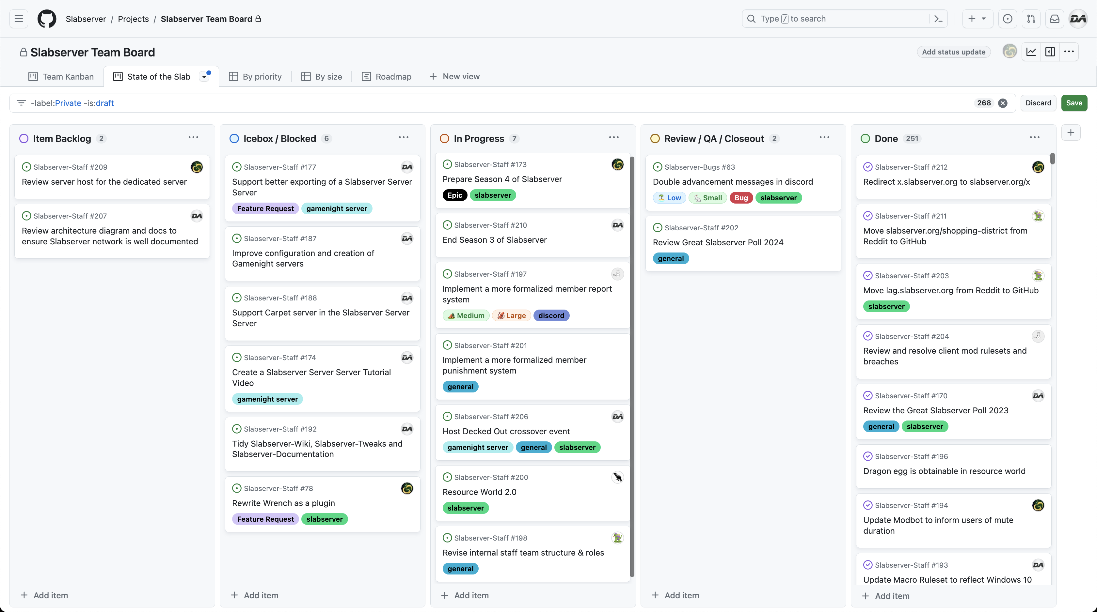
Task: Expand the State of the Slab view options
Action: coord(204,77)
